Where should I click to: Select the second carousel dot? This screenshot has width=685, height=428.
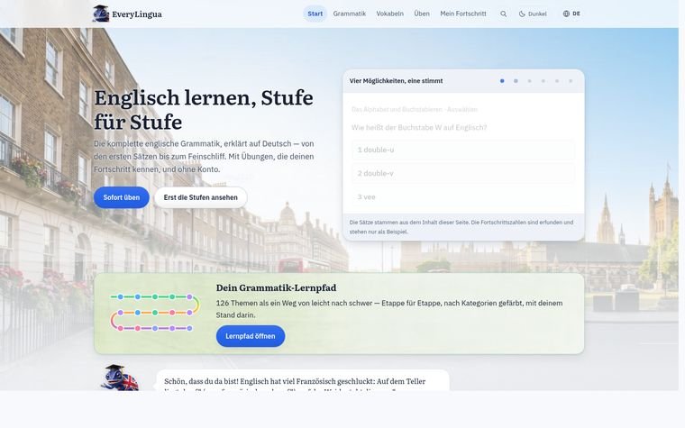click(516, 81)
